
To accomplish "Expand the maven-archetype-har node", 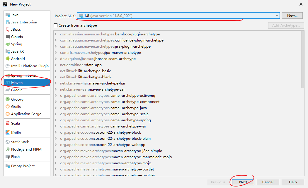I will point(56,83).
